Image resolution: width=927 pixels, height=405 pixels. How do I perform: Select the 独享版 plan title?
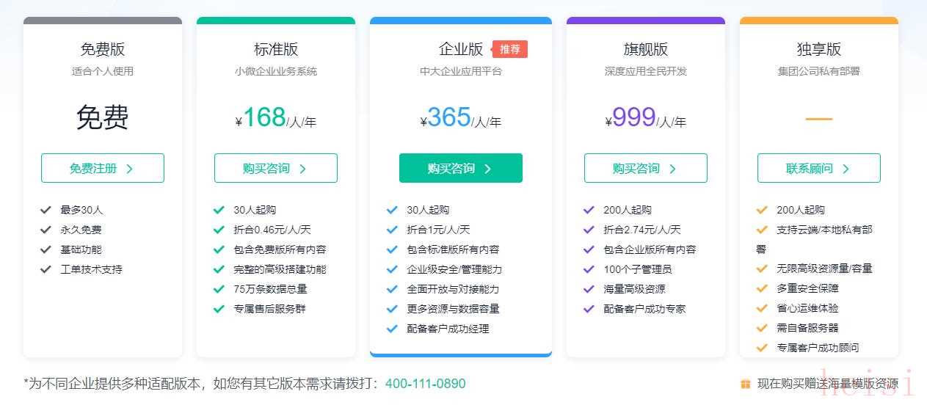(819, 49)
